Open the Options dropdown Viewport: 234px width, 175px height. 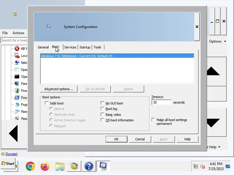[x=217, y=41]
